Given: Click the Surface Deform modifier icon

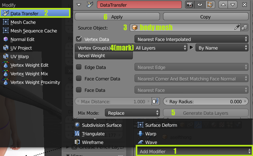Looking at the screenshot, I should [140, 125].
